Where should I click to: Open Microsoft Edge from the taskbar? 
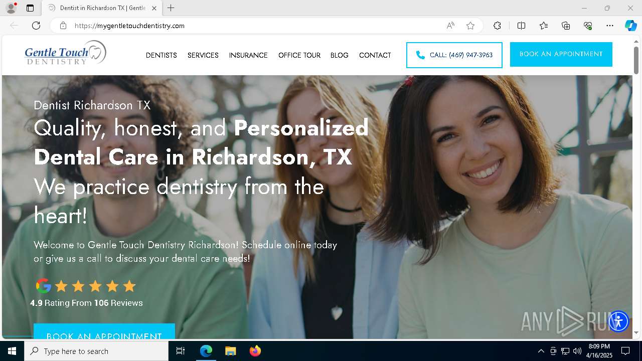[206, 351]
